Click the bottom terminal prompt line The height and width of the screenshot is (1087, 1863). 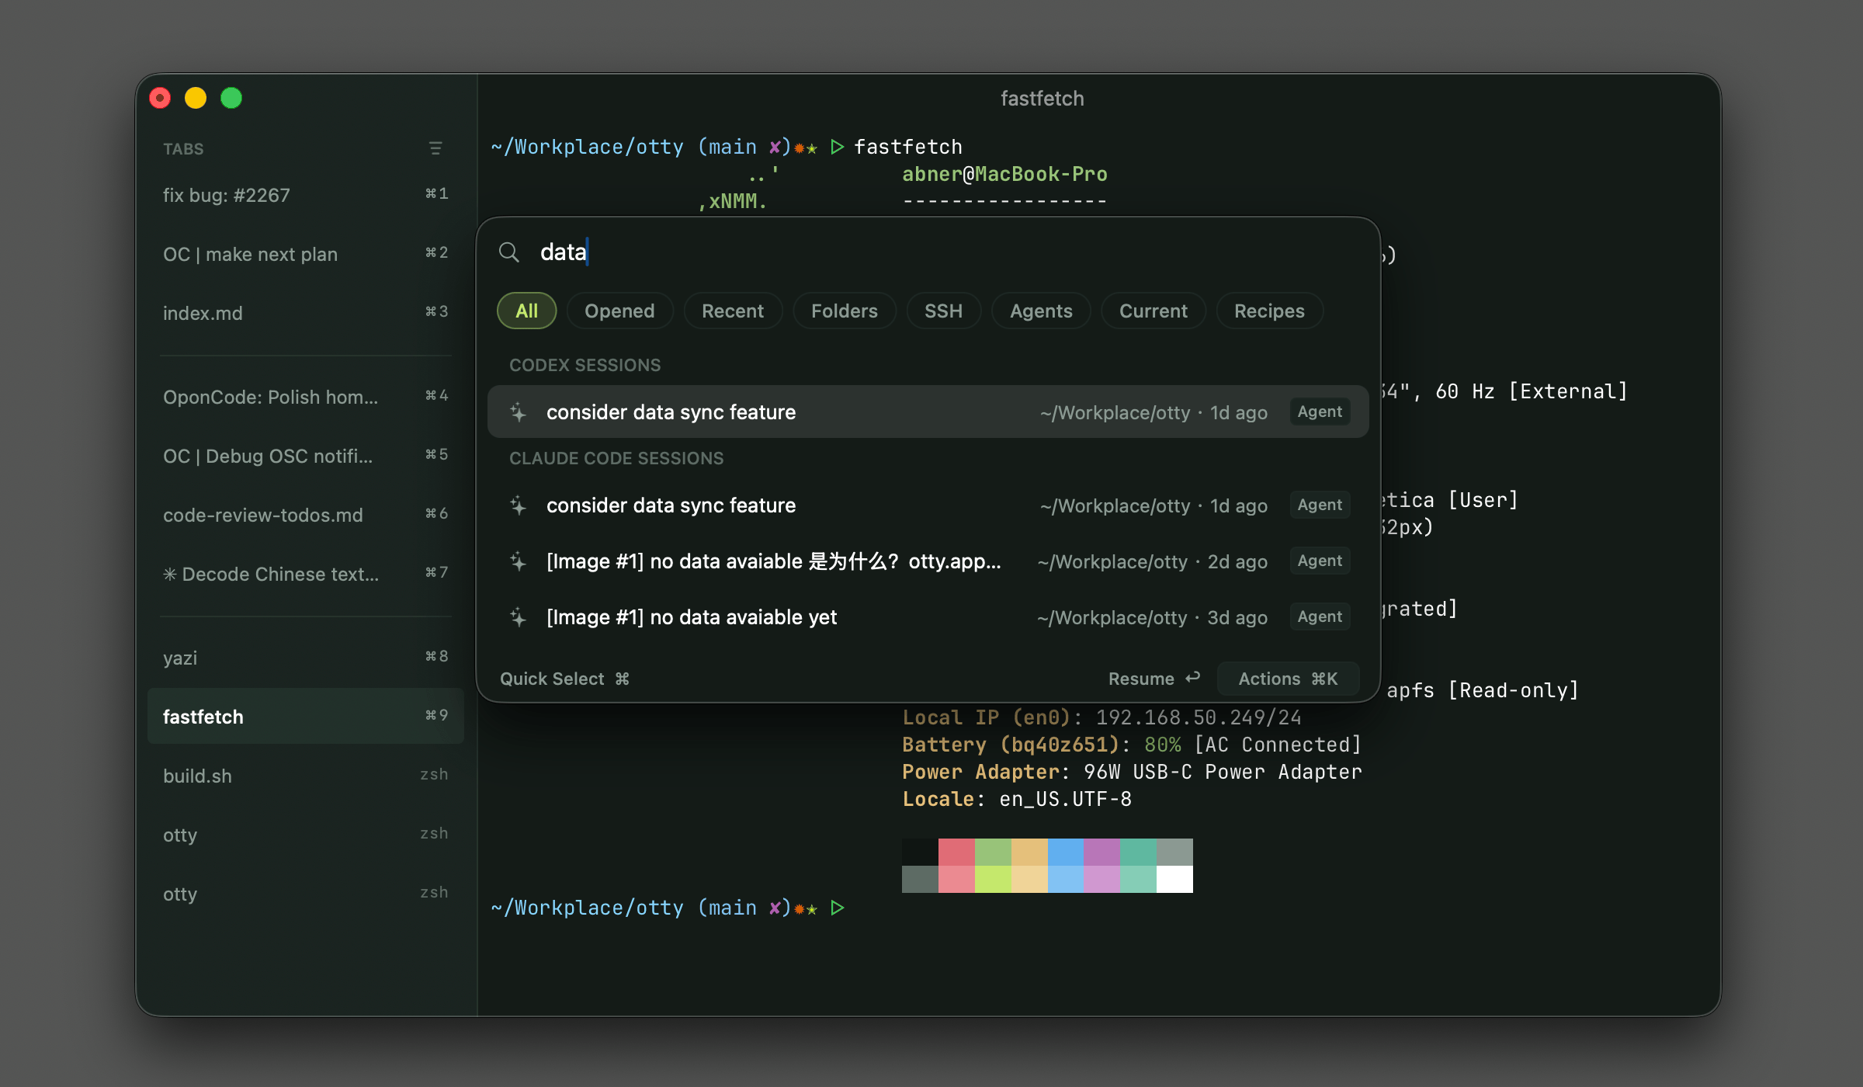[x=668, y=908]
